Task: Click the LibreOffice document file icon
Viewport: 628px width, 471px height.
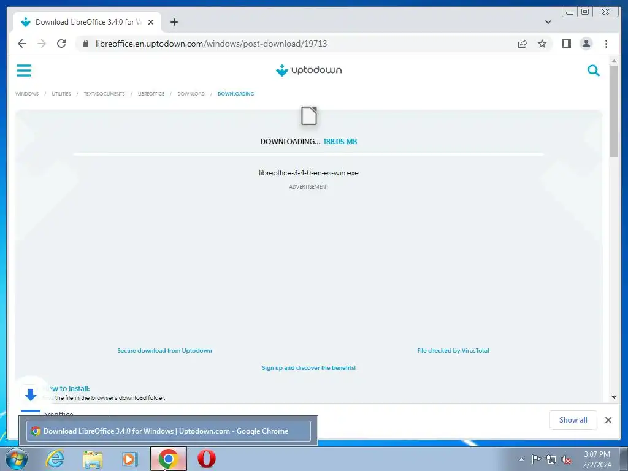Action: click(x=309, y=116)
